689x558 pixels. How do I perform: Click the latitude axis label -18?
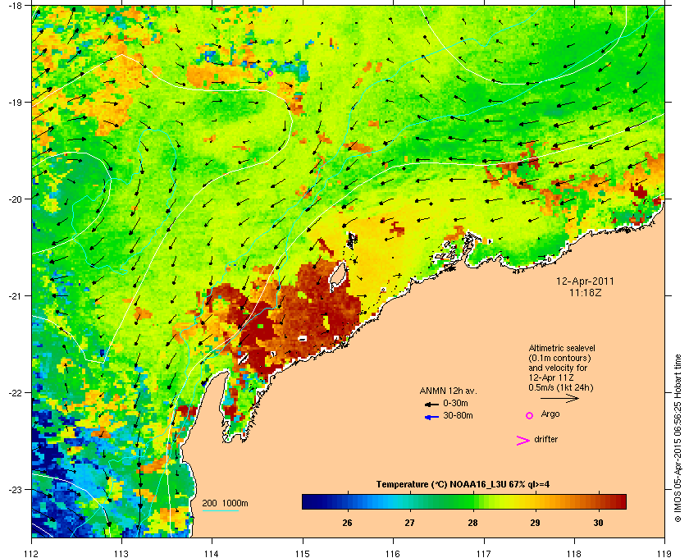point(15,6)
